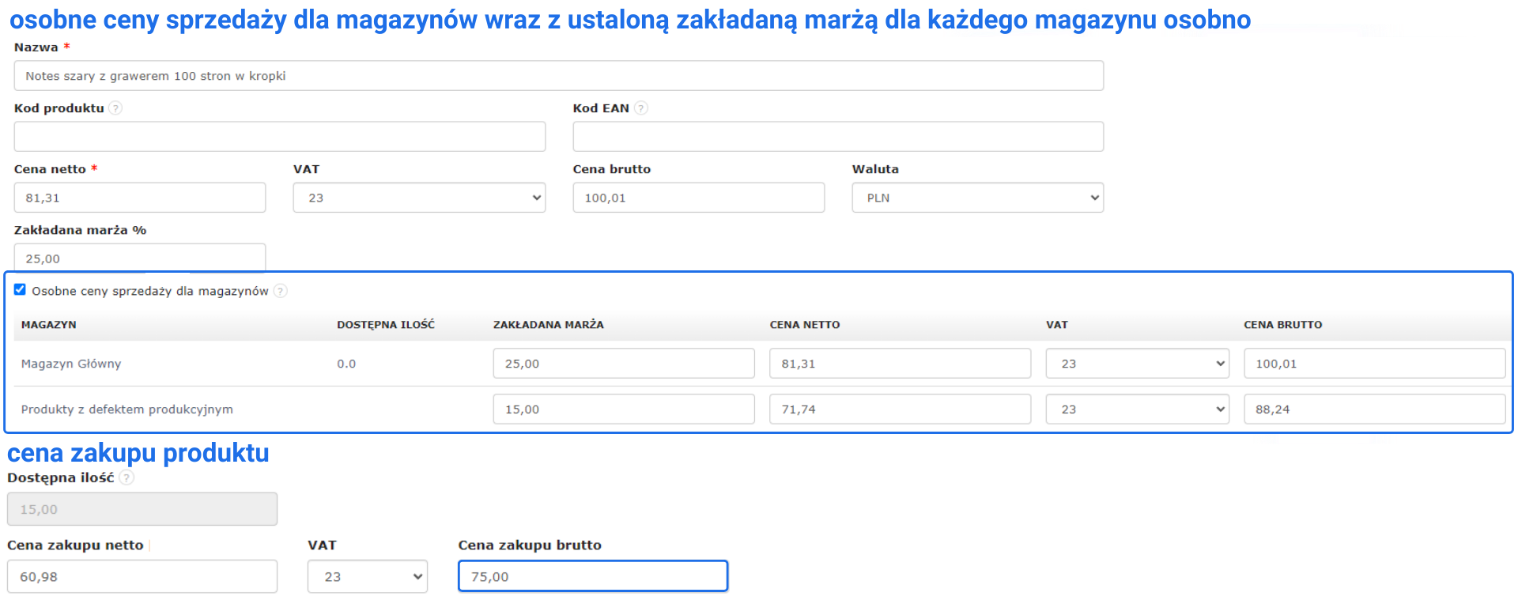Click help icon beside Osobne ceny sprzedaży
Screen dimensions: 1518x600
[281, 291]
